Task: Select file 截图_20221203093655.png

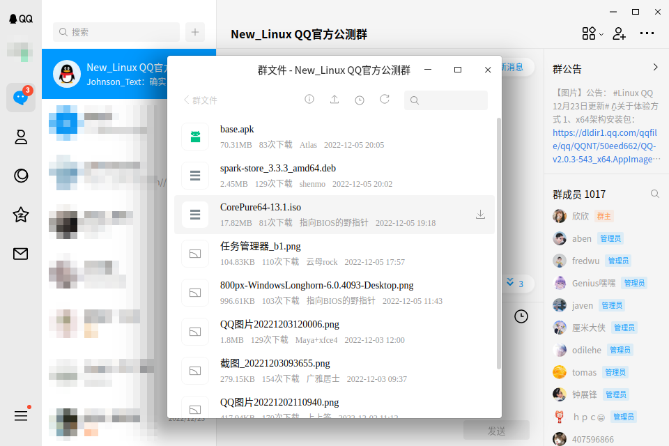Action: click(x=334, y=371)
